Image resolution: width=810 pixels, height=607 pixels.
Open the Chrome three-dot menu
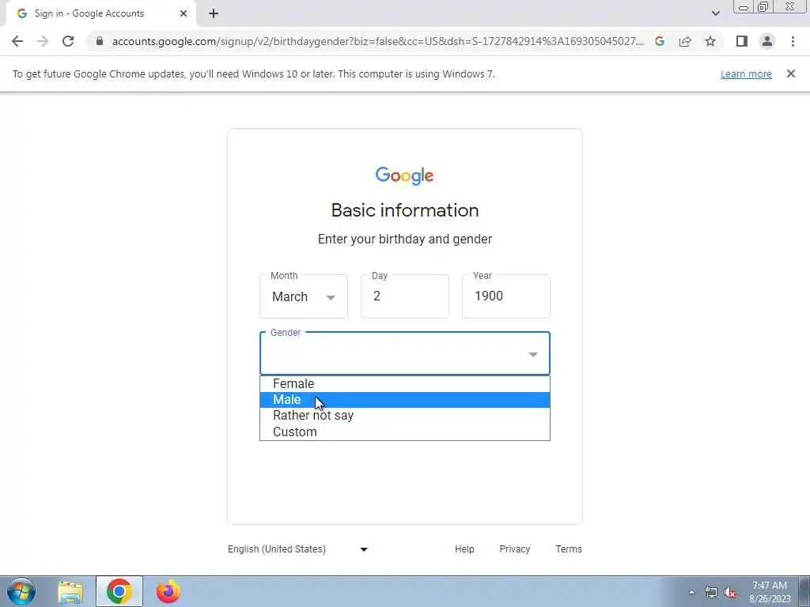tap(793, 41)
